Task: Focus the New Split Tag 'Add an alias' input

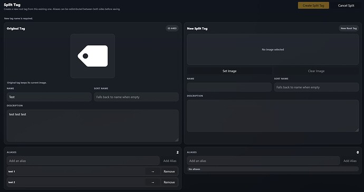Action: coord(263,161)
